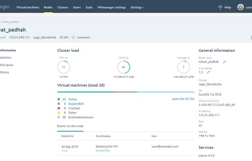
Task: Click the Cluster value sage_labradorite in sidebar
Action: point(210,84)
